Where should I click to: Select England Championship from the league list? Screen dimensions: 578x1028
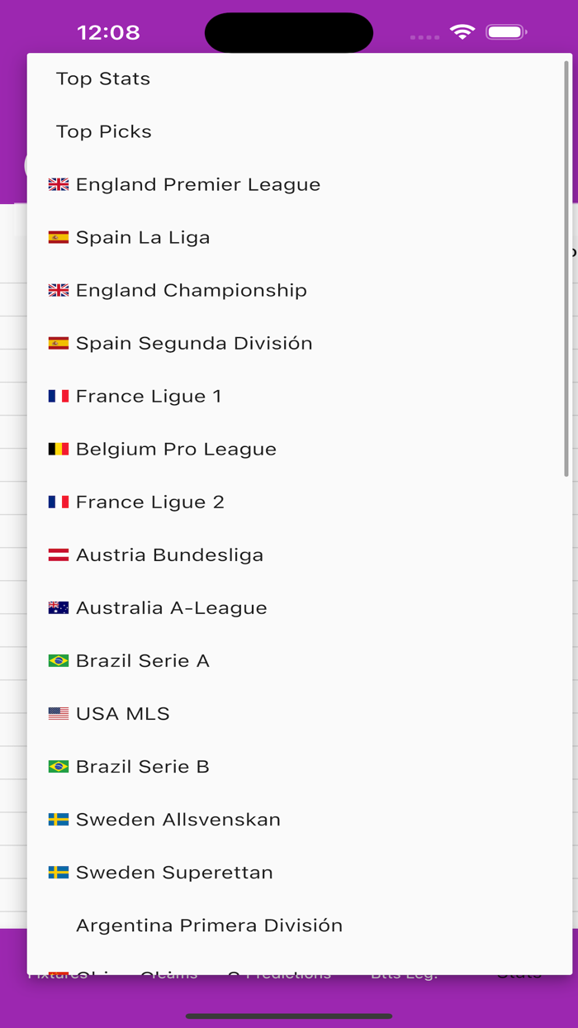[x=192, y=290]
